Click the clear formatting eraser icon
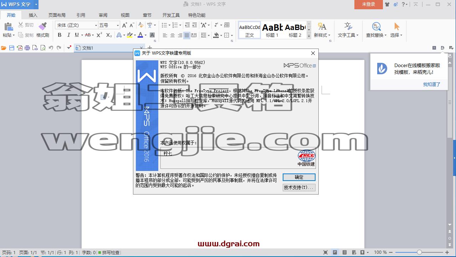 click(141, 25)
